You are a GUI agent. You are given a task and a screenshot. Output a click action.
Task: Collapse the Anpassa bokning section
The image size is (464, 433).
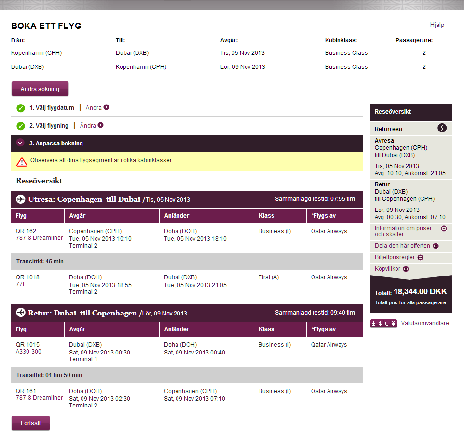(20, 143)
